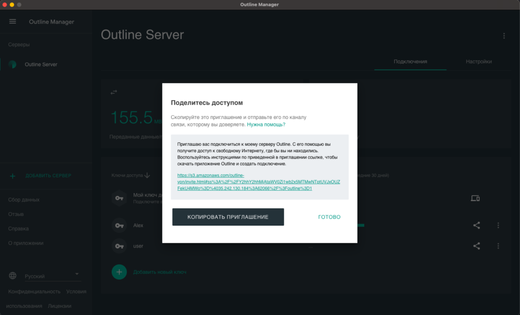Switch to Подключения tab
The width and height of the screenshot is (520, 315).
pyautogui.click(x=410, y=62)
